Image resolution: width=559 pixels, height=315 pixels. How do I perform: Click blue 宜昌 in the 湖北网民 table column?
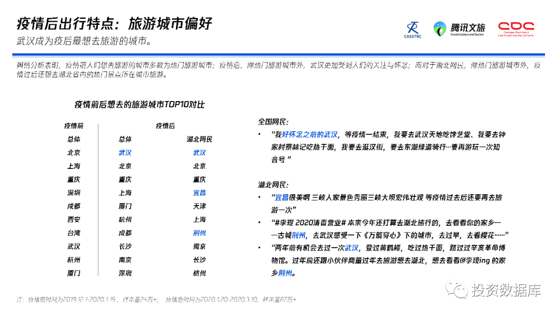coord(199,193)
